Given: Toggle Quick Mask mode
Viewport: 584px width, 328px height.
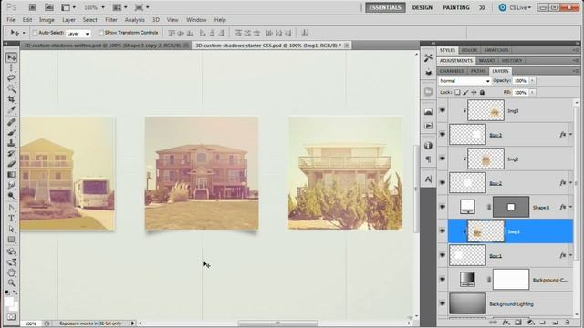Looking at the screenshot, I should point(12,317).
